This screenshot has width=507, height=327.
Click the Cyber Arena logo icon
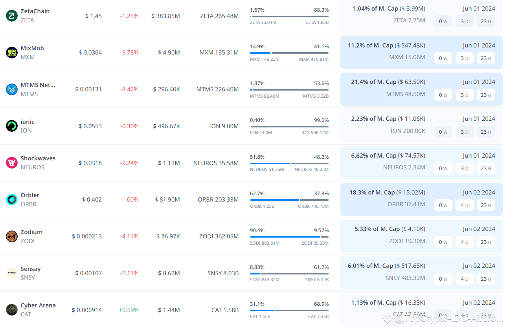tap(12, 310)
